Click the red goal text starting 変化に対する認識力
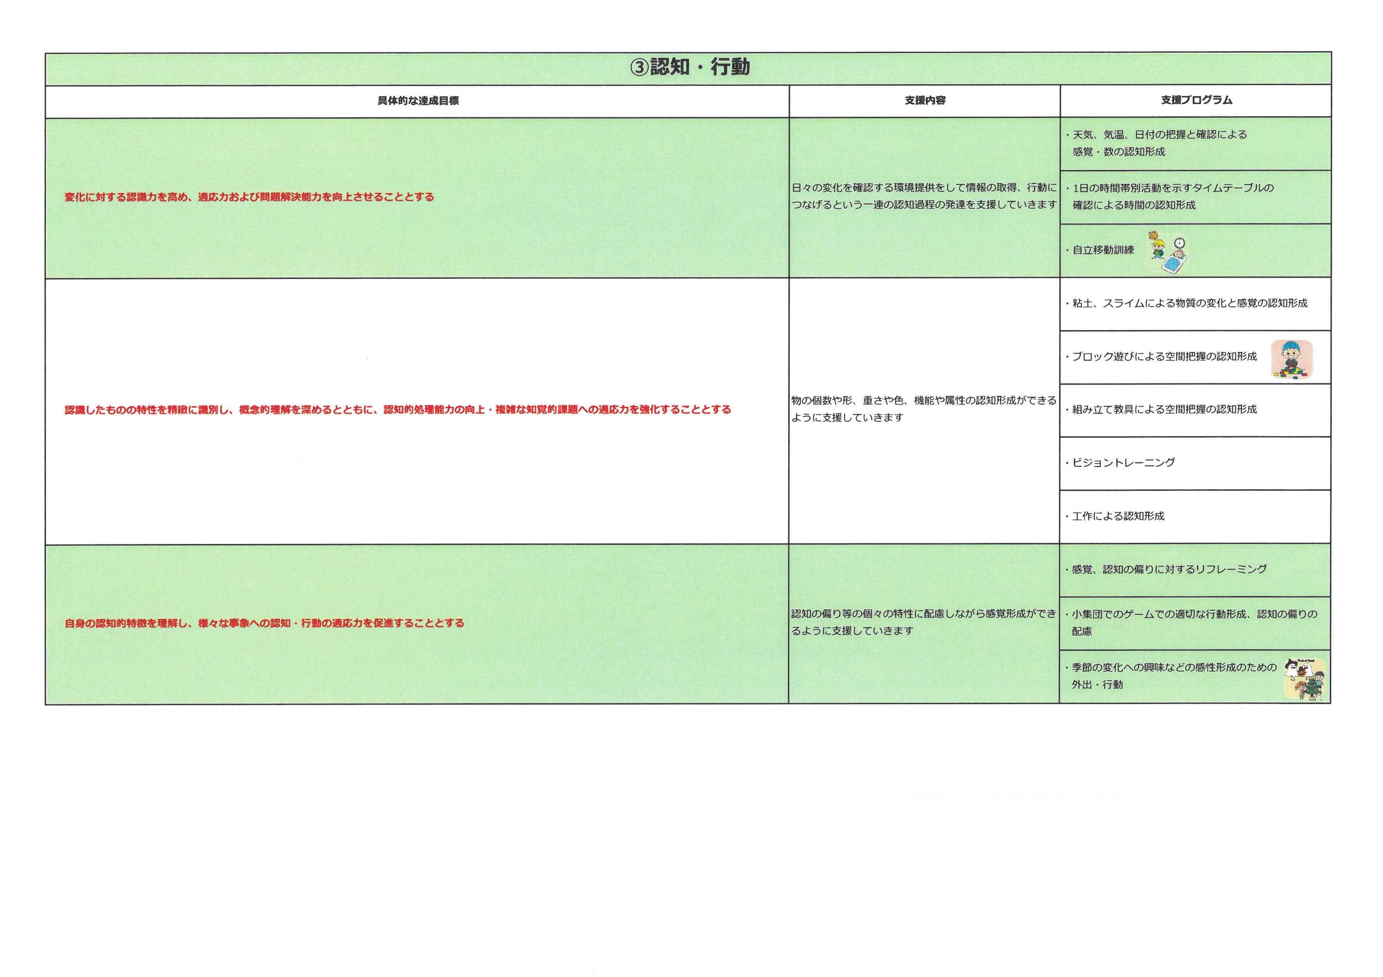This screenshot has width=1383, height=977. pyautogui.click(x=250, y=197)
